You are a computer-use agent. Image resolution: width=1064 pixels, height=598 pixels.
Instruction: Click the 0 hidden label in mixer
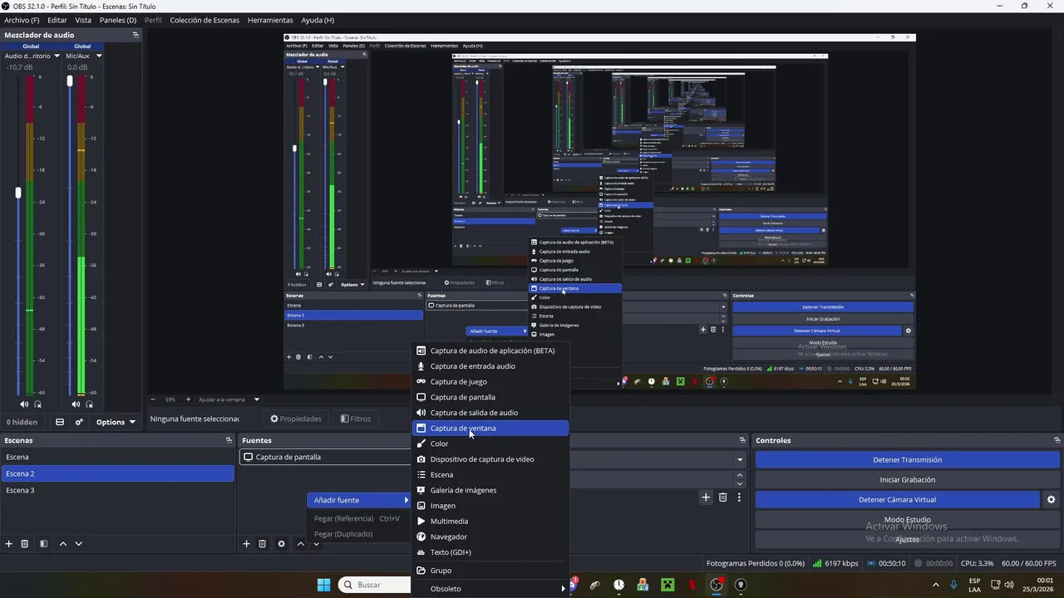(22, 422)
